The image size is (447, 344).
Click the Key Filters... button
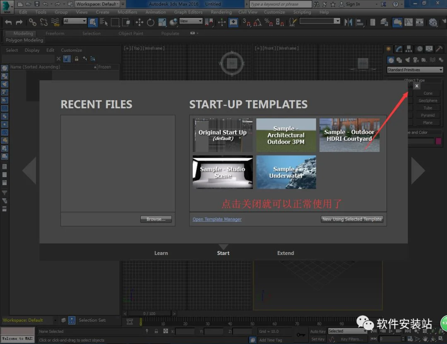point(352,339)
